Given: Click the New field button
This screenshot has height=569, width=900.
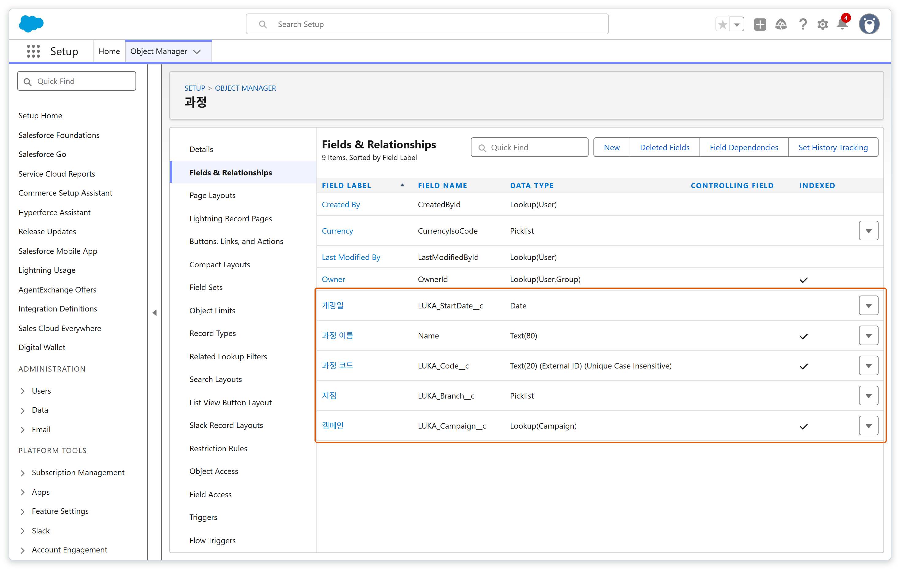Looking at the screenshot, I should pos(612,147).
